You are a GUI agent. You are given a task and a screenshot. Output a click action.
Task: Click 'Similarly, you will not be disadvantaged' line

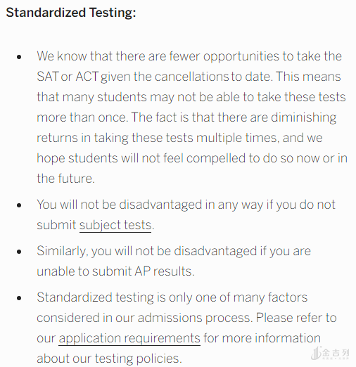pos(174,251)
